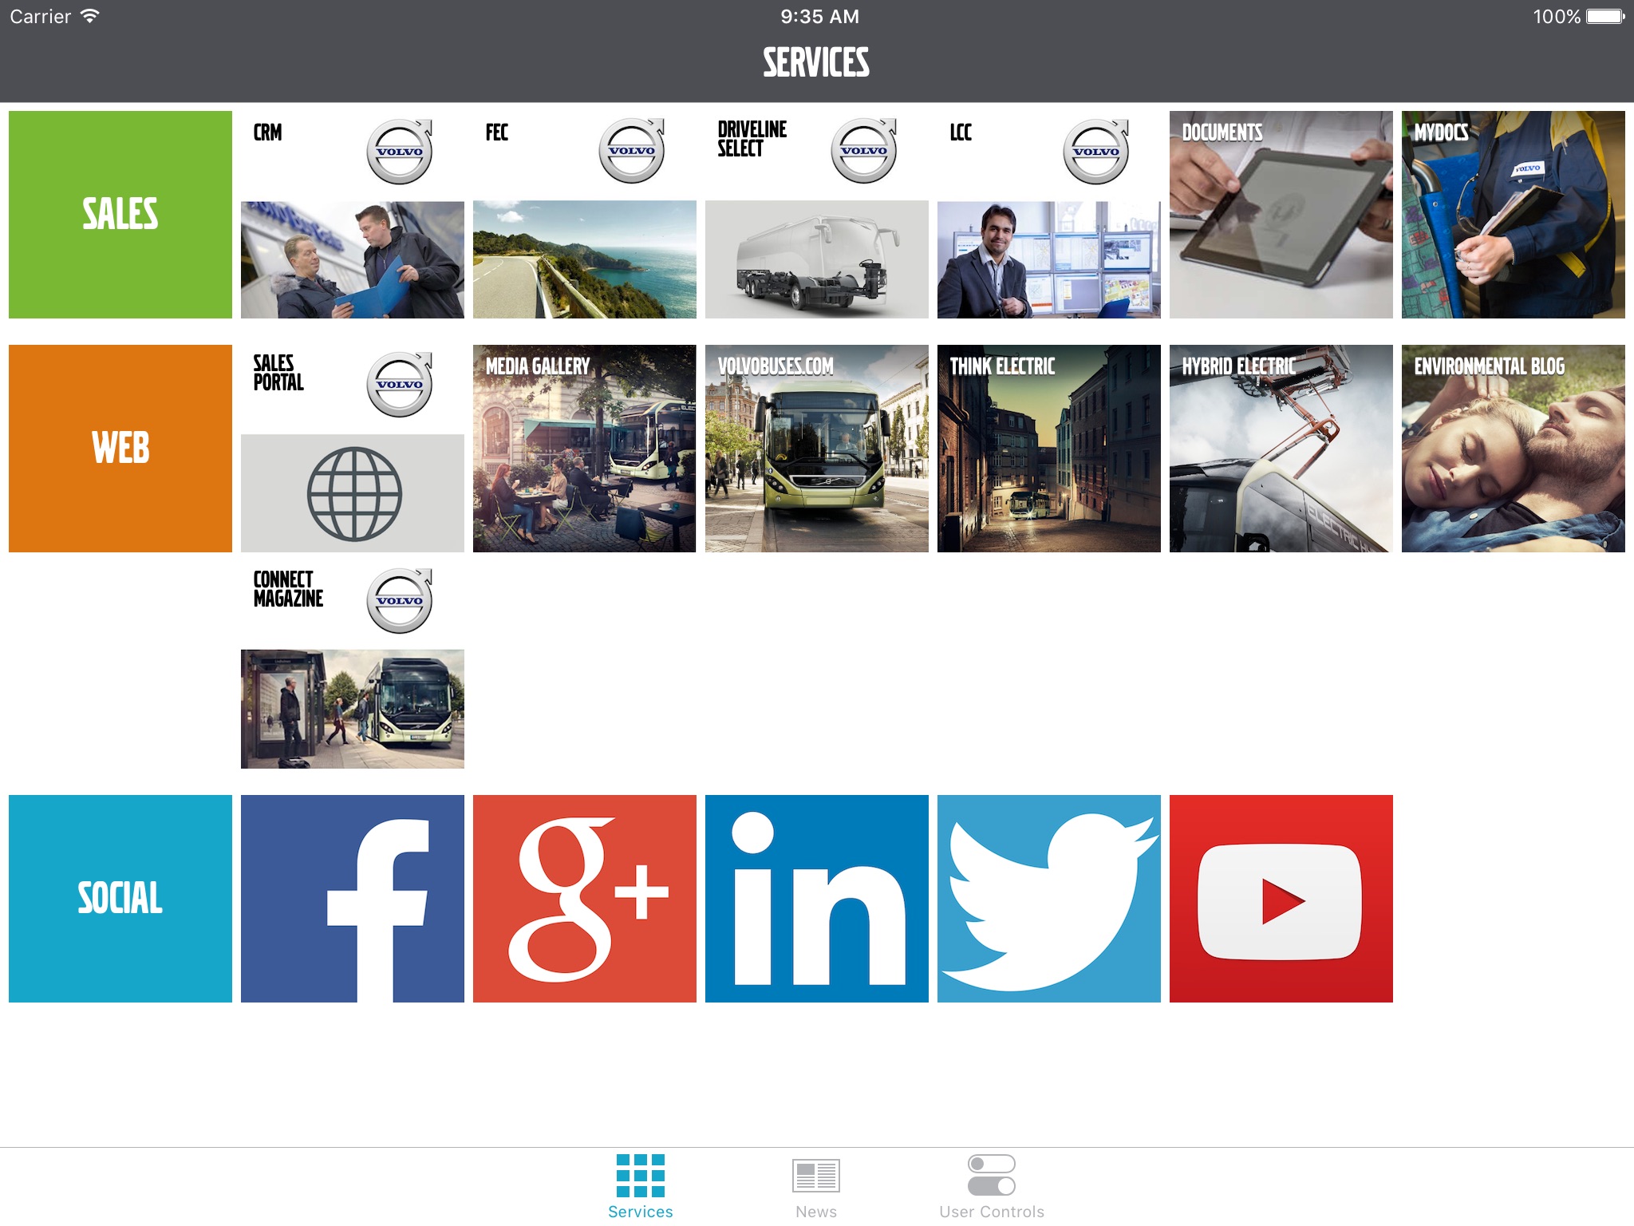This screenshot has height=1226, width=1634.
Task: Select the Driveline Select tool
Action: (x=817, y=212)
